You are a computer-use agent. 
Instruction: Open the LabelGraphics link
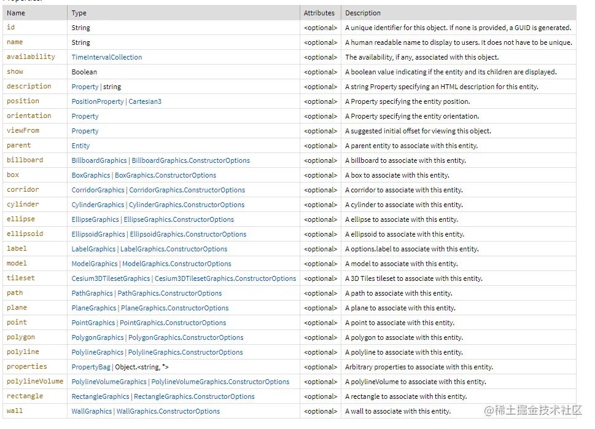click(93, 249)
